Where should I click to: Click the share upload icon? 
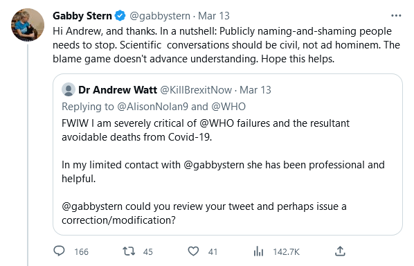tap(340, 251)
